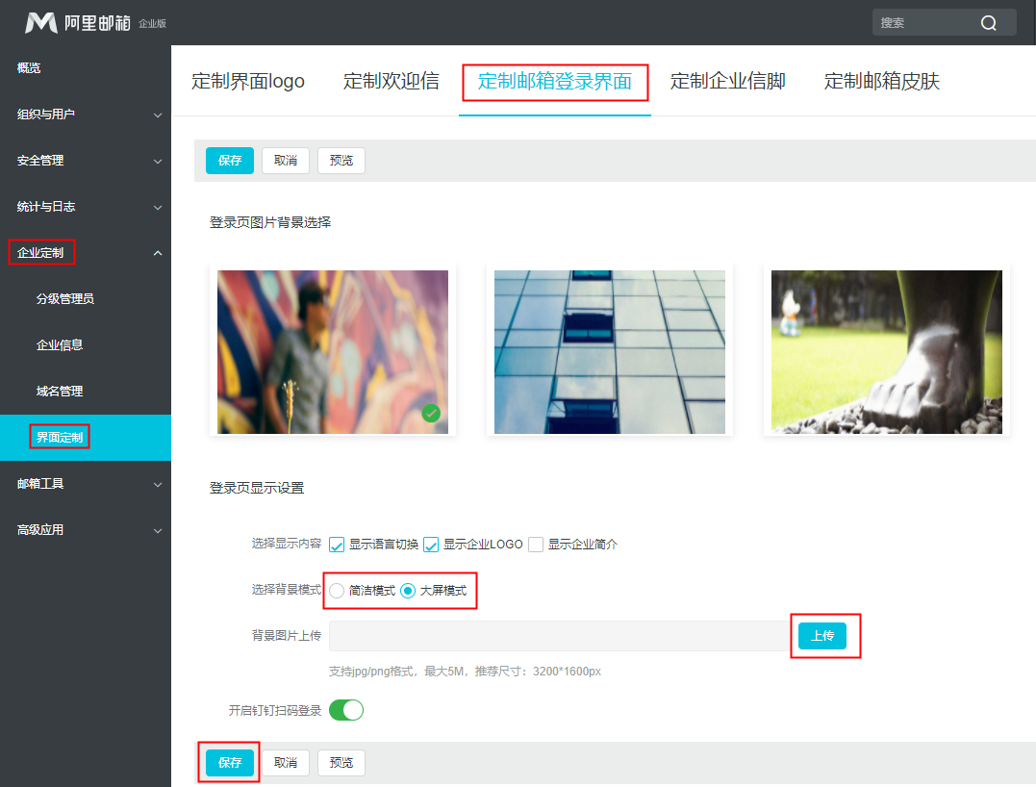Enable 显示企业简介 display option

point(535,545)
